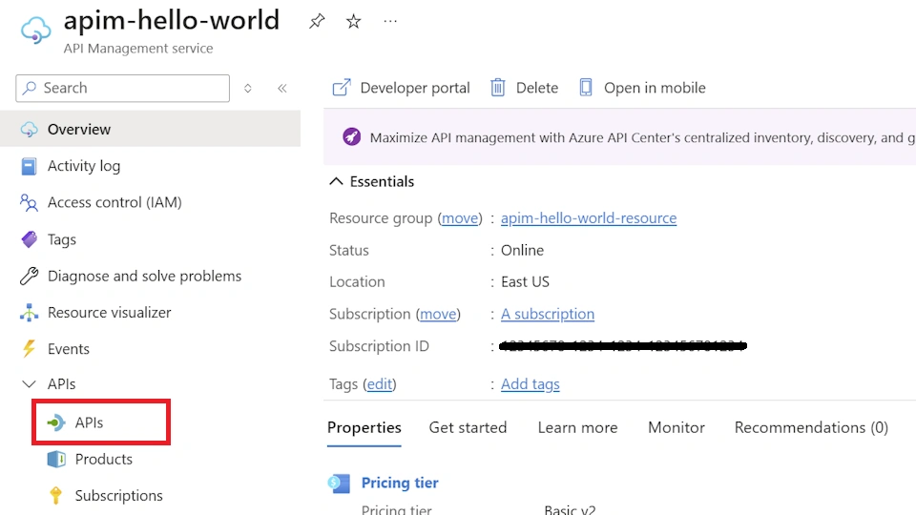Click move link next to Subscription
916x515 pixels.
tap(438, 314)
